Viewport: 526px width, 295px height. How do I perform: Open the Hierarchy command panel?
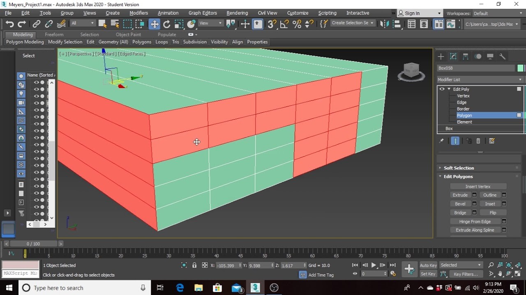[x=465, y=57]
